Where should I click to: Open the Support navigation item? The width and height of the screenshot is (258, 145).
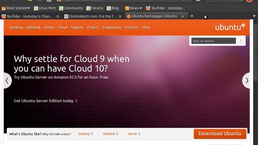click(x=77, y=27)
